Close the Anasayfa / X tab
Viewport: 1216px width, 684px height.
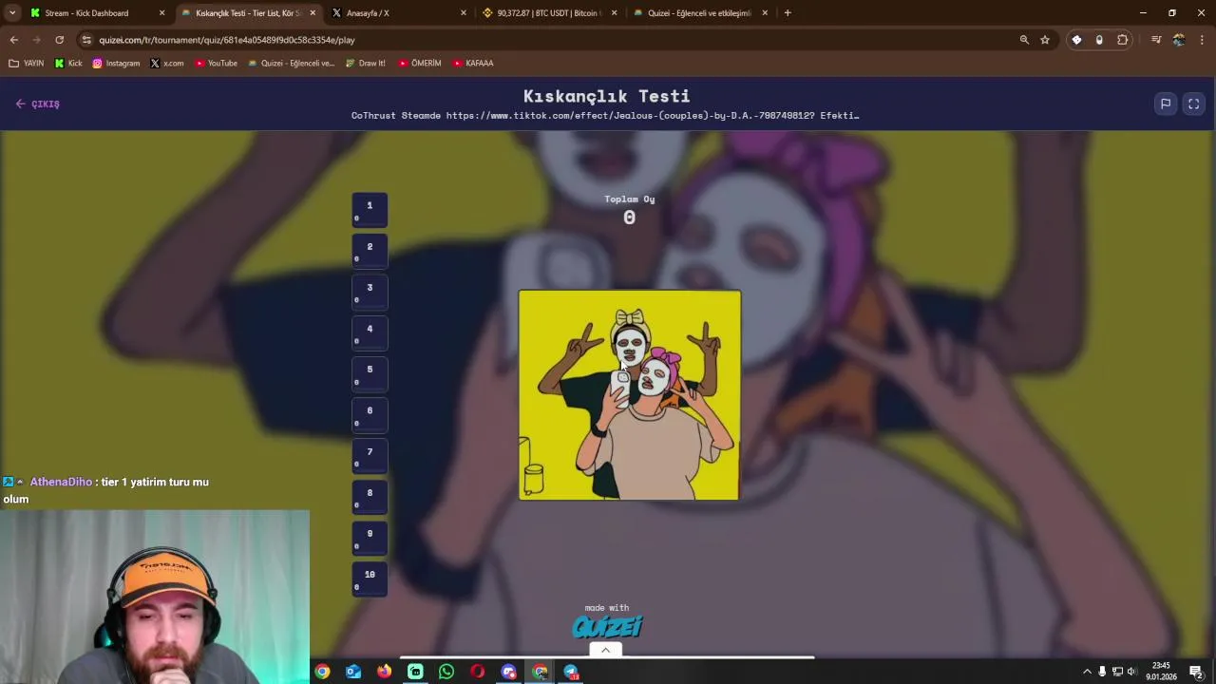click(464, 13)
